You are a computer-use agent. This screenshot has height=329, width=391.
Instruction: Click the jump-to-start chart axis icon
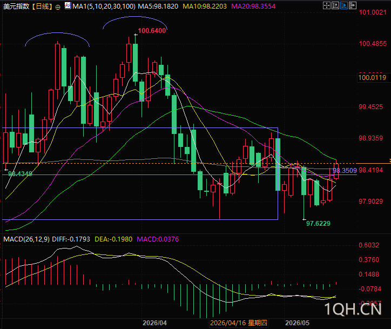[x=335, y=5]
